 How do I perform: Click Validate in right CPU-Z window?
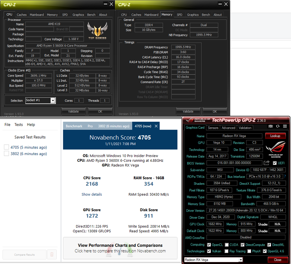coord(188,112)
